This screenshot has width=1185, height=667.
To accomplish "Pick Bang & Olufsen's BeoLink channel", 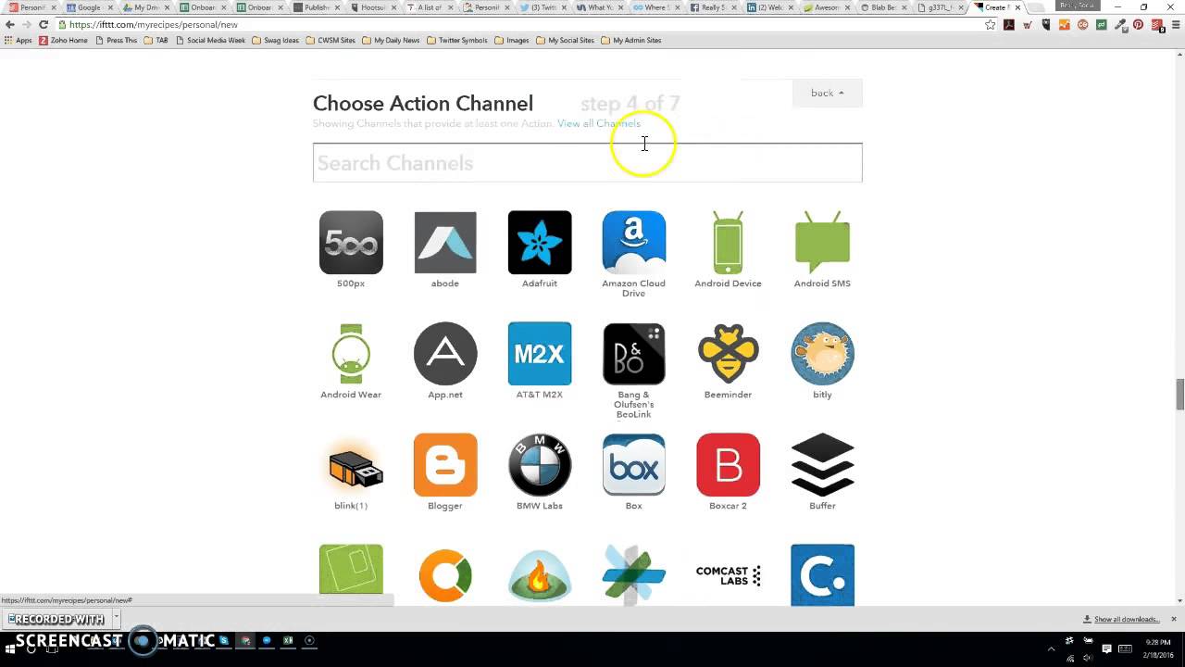I will pyautogui.click(x=634, y=354).
